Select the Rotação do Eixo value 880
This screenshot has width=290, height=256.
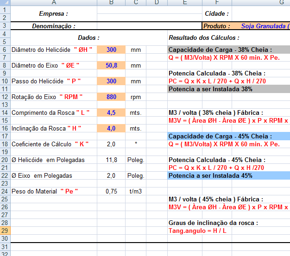(111, 97)
